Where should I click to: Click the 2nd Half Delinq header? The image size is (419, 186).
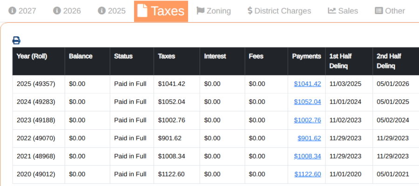pyautogui.click(x=396, y=61)
